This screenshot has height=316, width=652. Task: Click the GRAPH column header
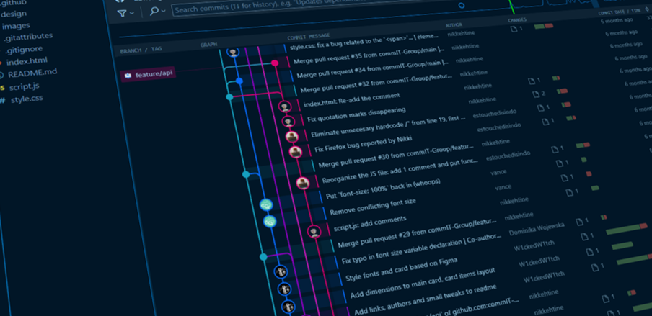tap(208, 45)
